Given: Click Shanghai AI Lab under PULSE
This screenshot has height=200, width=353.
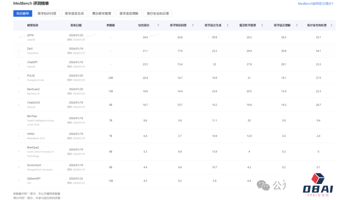Looking at the screenshot, I should pos(36,80).
